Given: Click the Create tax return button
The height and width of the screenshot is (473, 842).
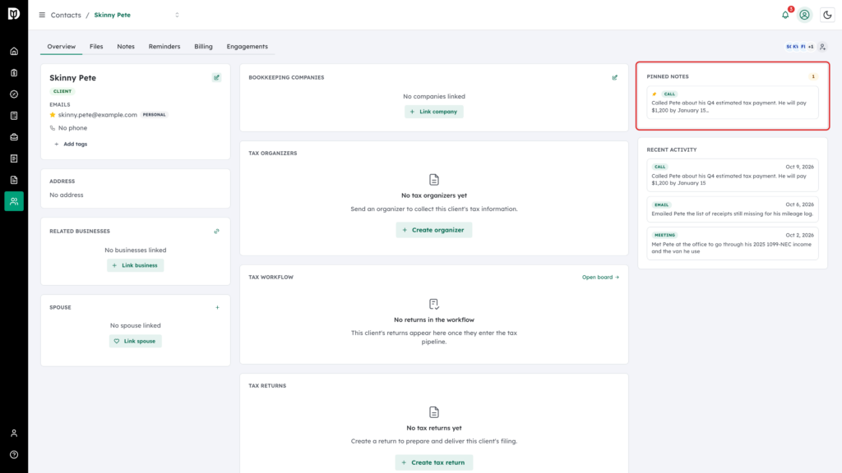Looking at the screenshot, I should 434,462.
